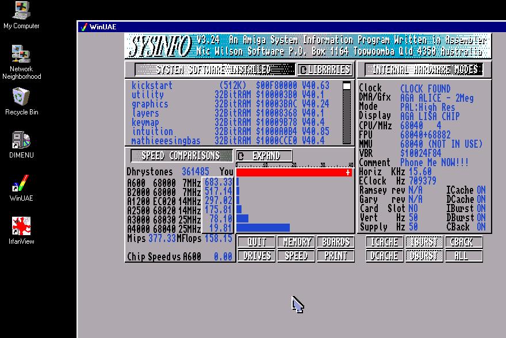The height and width of the screenshot is (338, 506).
Task: Toggle the CBACK button
Action: click(463, 242)
